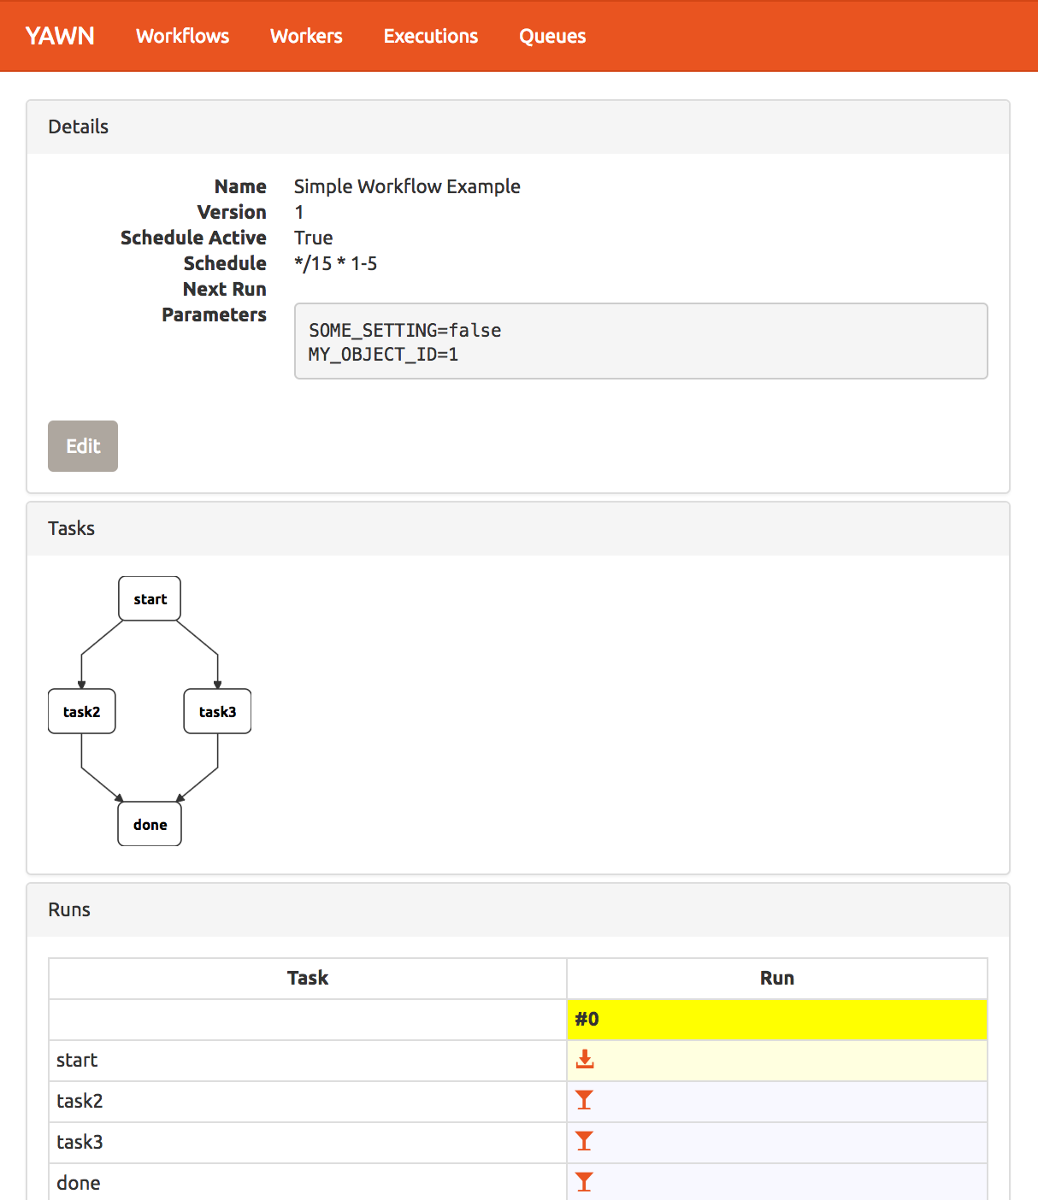Open the Workers page
The image size is (1038, 1200).
(x=306, y=36)
